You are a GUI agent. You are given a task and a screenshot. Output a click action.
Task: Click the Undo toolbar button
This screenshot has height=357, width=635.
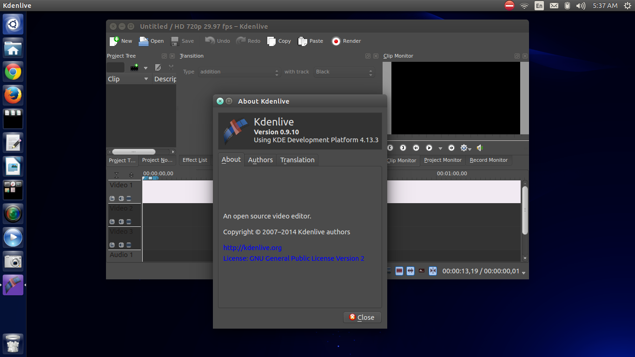tap(218, 41)
